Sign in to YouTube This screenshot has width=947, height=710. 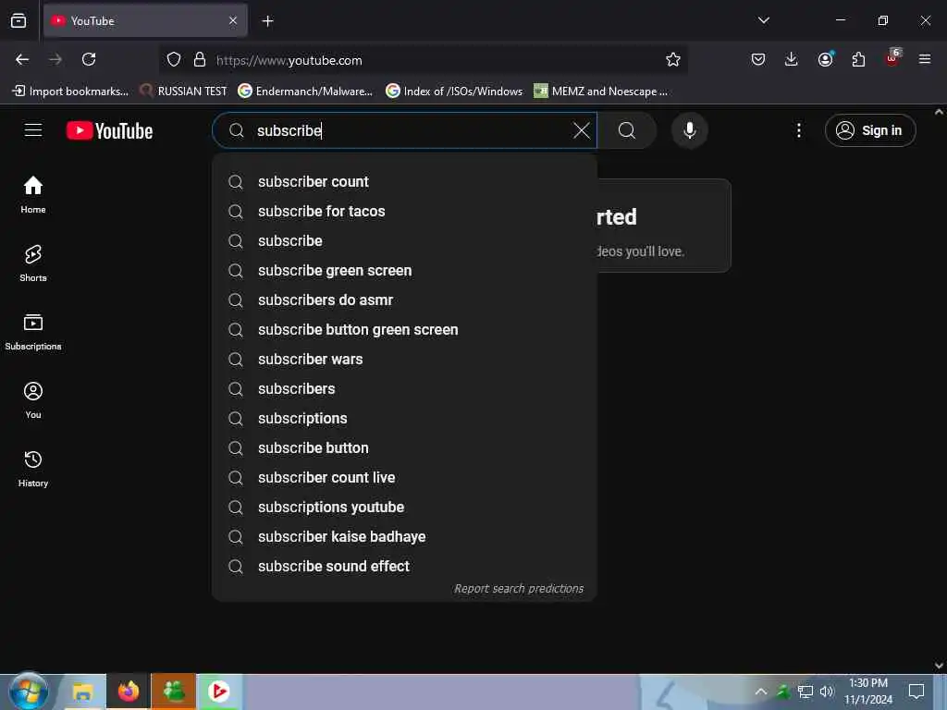click(x=869, y=130)
